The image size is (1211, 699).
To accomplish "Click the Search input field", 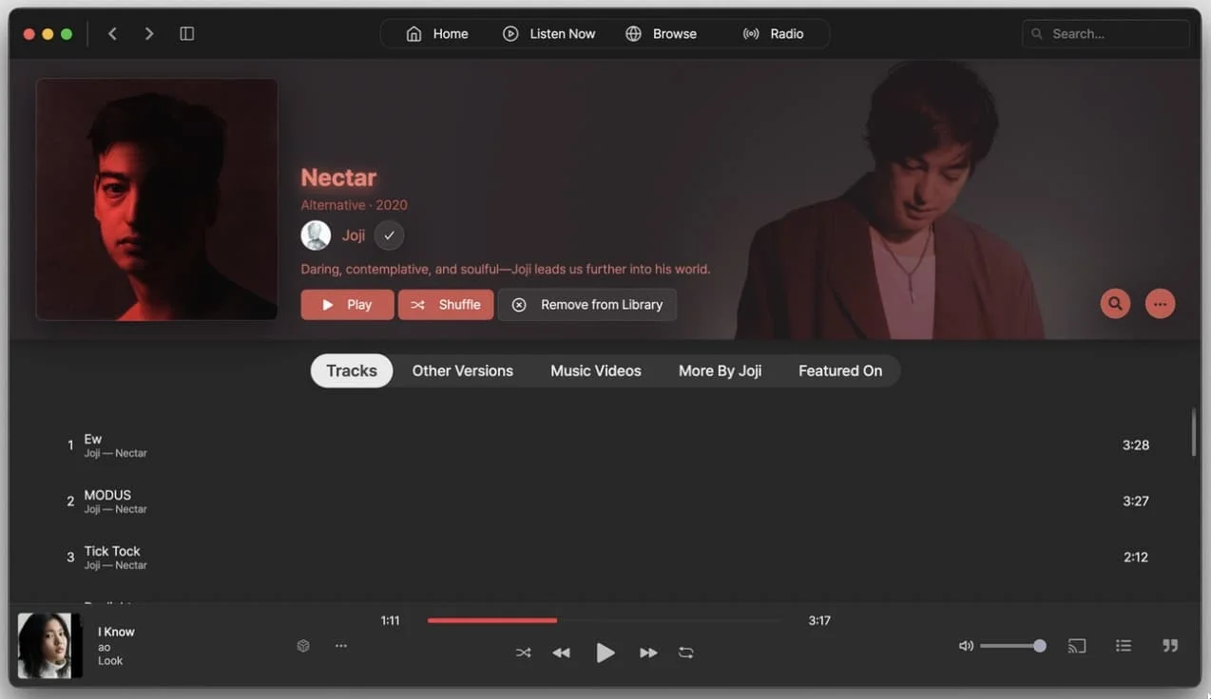I will point(1105,33).
